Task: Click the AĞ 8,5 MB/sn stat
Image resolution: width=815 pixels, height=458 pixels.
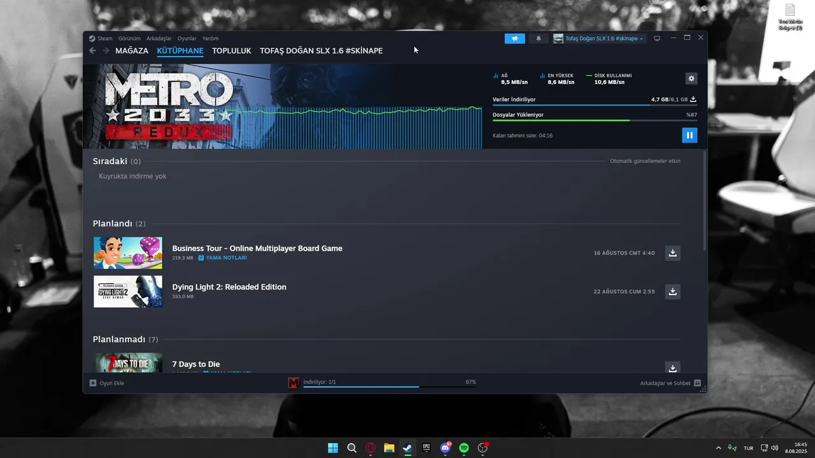Action: pyautogui.click(x=511, y=78)
